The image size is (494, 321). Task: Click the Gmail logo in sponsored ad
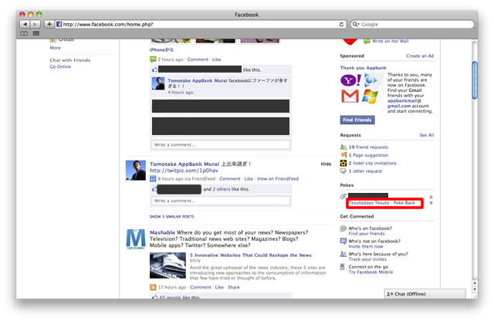(350, 96)
